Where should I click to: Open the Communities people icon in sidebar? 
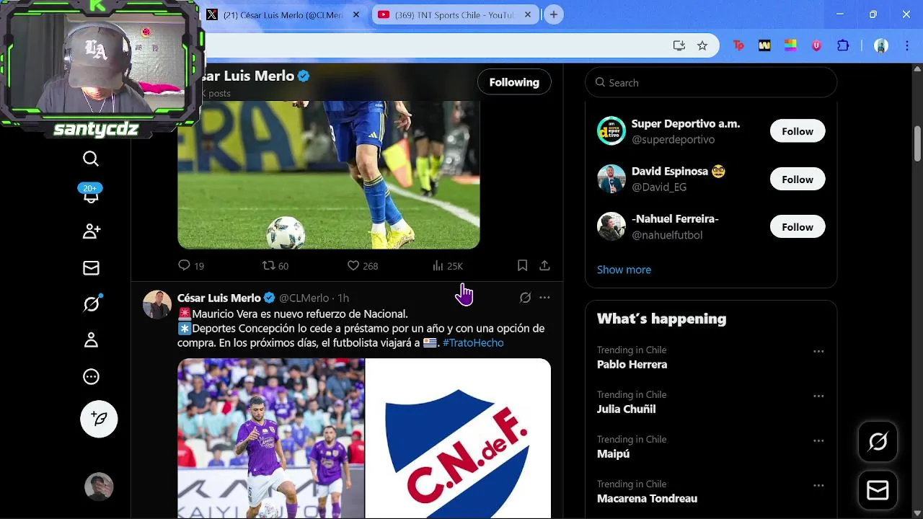coord(91,231)
